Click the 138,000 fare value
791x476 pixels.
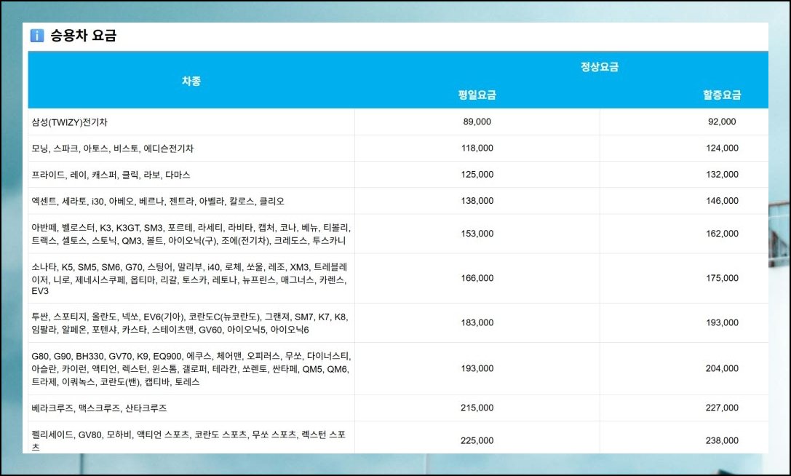[477, 200]
